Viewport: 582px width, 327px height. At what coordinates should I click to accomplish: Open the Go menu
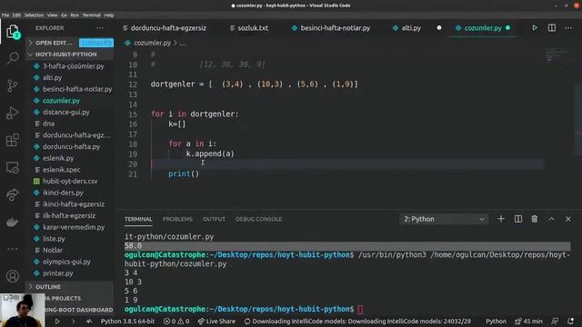(65, 15)
